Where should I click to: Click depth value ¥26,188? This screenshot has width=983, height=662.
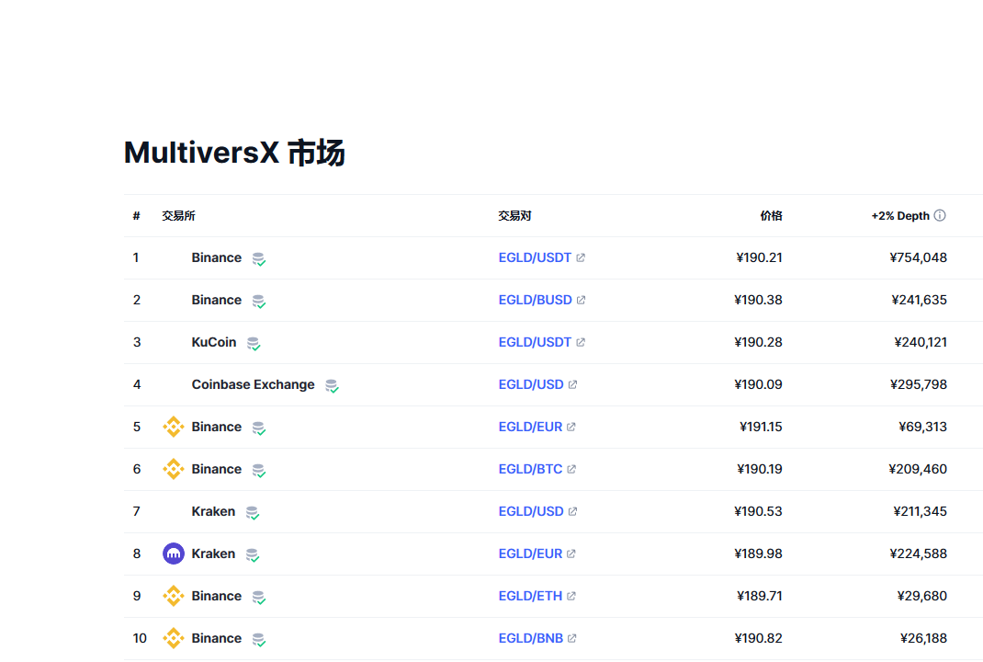click(x=923, y=638)
